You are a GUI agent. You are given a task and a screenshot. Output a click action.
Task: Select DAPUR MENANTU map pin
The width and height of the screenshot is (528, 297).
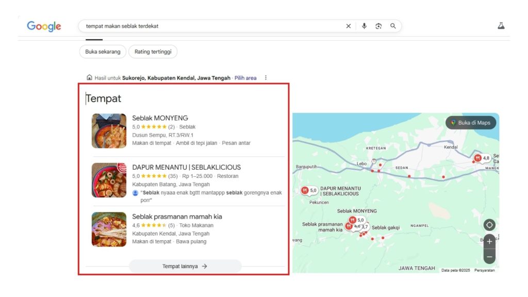(309, 190)
